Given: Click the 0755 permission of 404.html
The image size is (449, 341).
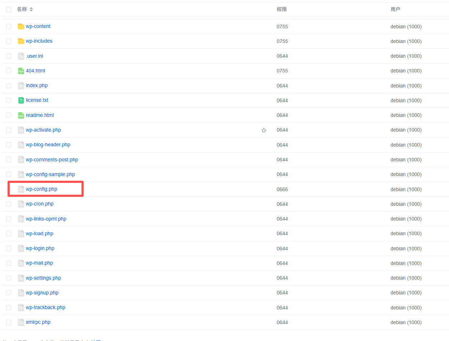Looking at the screenshot, I should pyautogui.click(x=282, y=71).
